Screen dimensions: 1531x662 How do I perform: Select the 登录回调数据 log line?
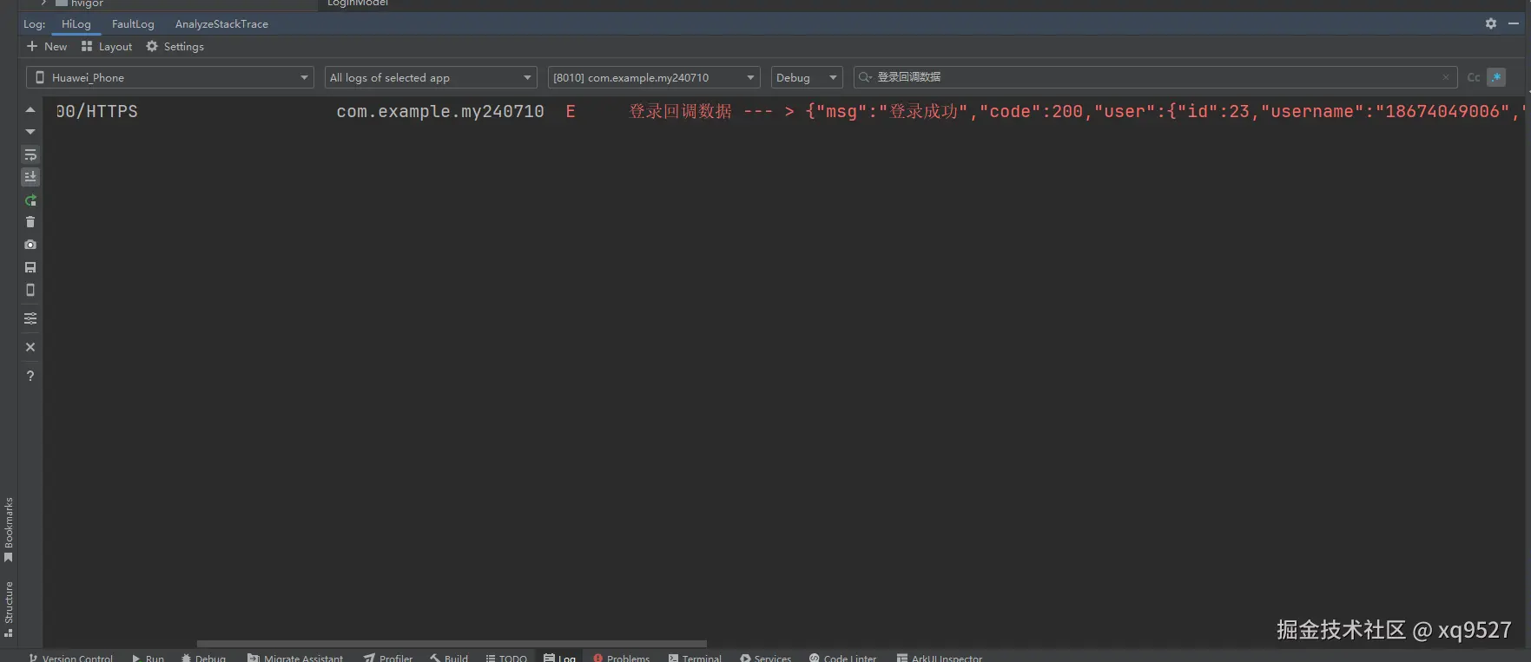pyautogui.click(x=786, y=111)
